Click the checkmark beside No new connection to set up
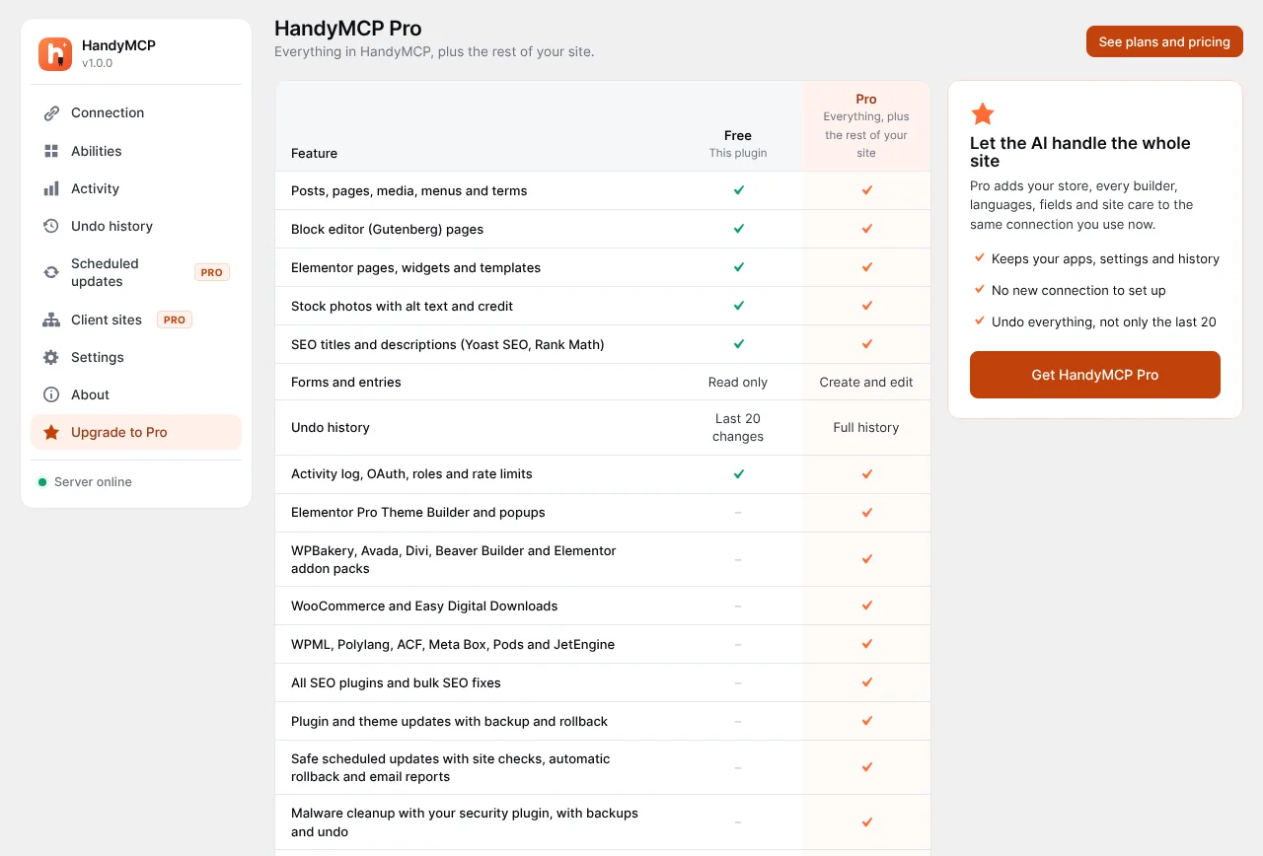 click(980, 290)
